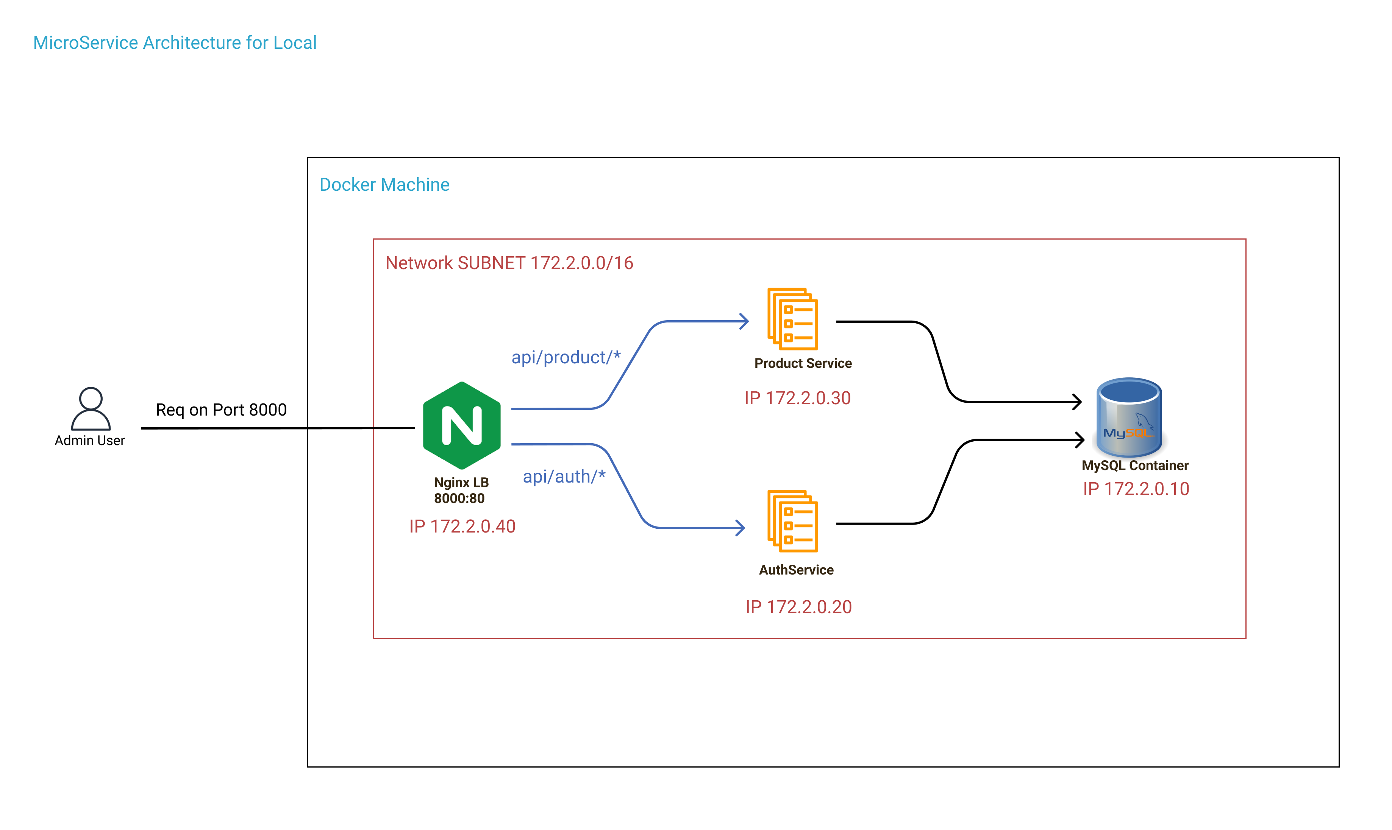Click the 'Nginx LB 8000:80' caption

click(461, 491)
